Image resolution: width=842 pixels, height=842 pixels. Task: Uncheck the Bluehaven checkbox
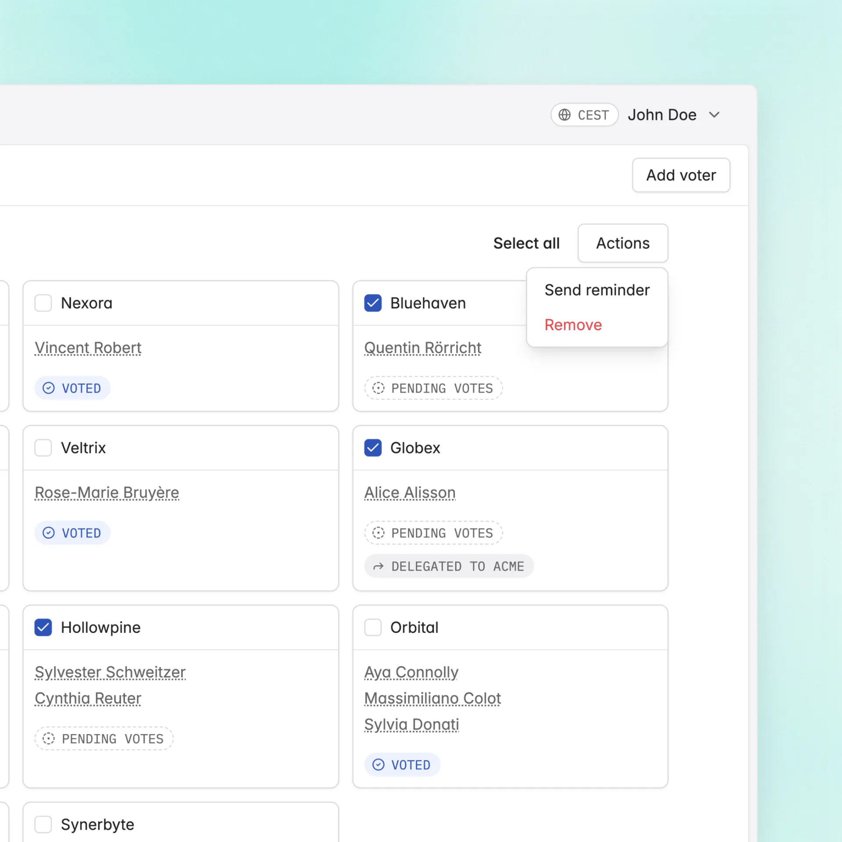coord(373,303)
